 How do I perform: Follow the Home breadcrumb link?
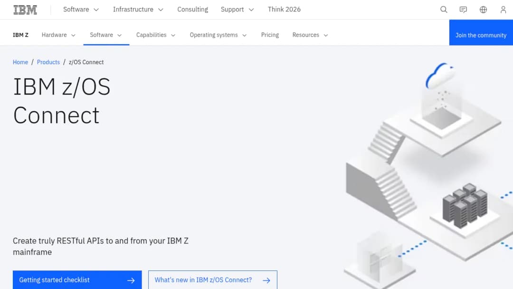pyautogui.click(x=20, y=62)
